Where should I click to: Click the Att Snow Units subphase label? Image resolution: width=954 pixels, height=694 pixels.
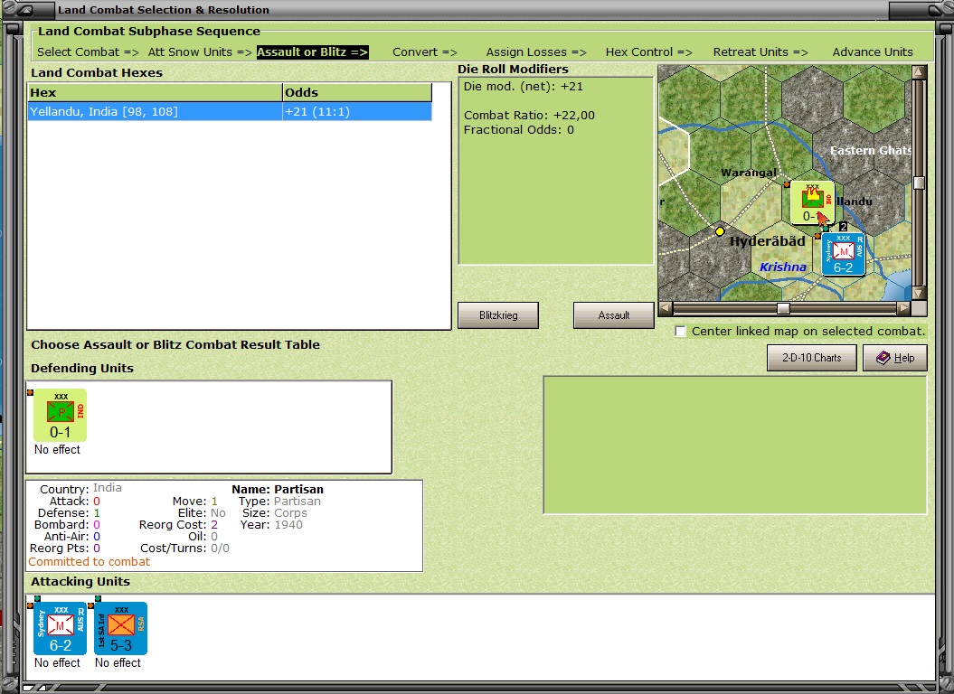tap(200, 52)
